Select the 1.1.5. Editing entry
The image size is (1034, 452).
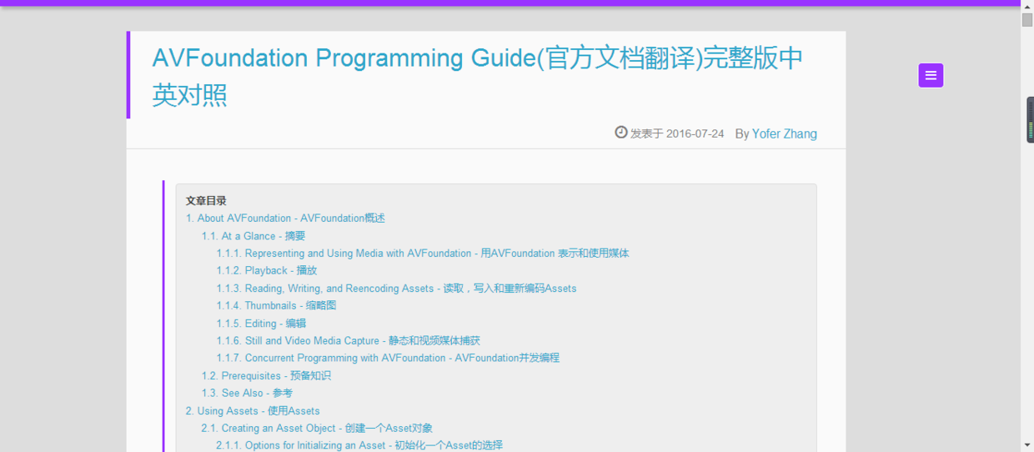click(x=261, y=324)
